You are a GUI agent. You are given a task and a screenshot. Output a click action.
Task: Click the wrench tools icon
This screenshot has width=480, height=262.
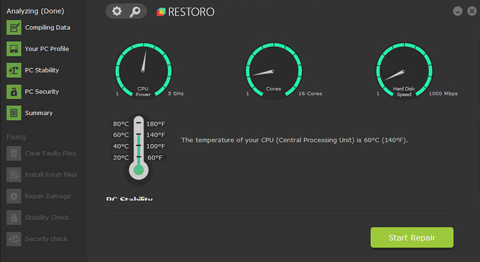pyautogui.click(x=135, y=12)
